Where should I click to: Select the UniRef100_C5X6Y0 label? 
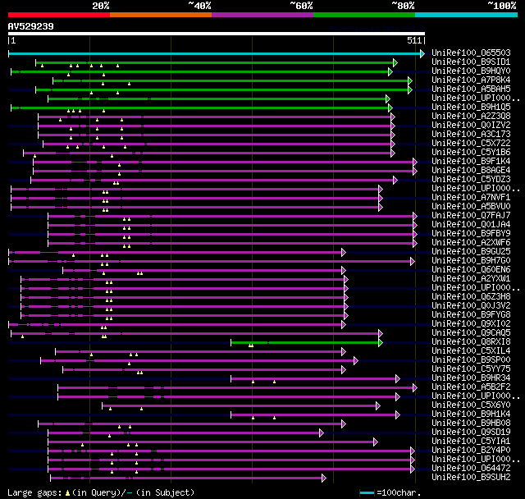471,405
